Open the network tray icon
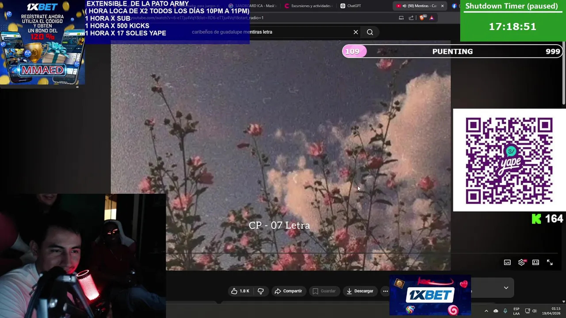 tap(528, 311)
